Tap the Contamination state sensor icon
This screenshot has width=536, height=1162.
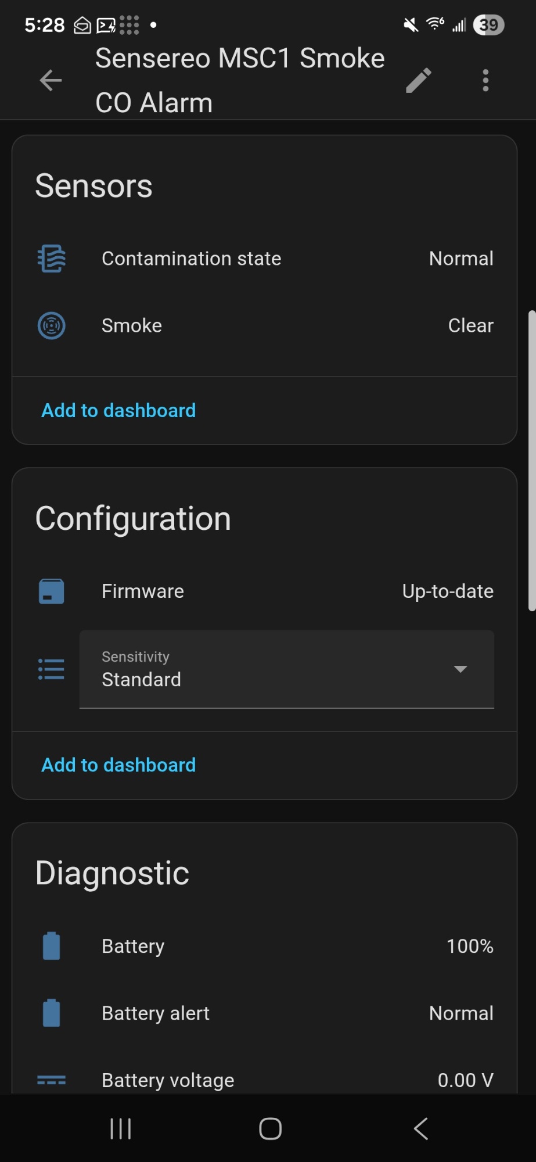[x=52, y=259]
